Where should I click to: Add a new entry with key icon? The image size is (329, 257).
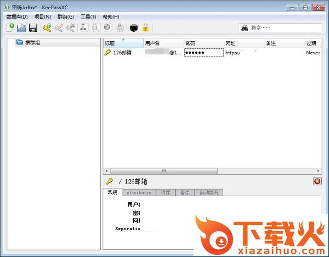coord(47,27)
